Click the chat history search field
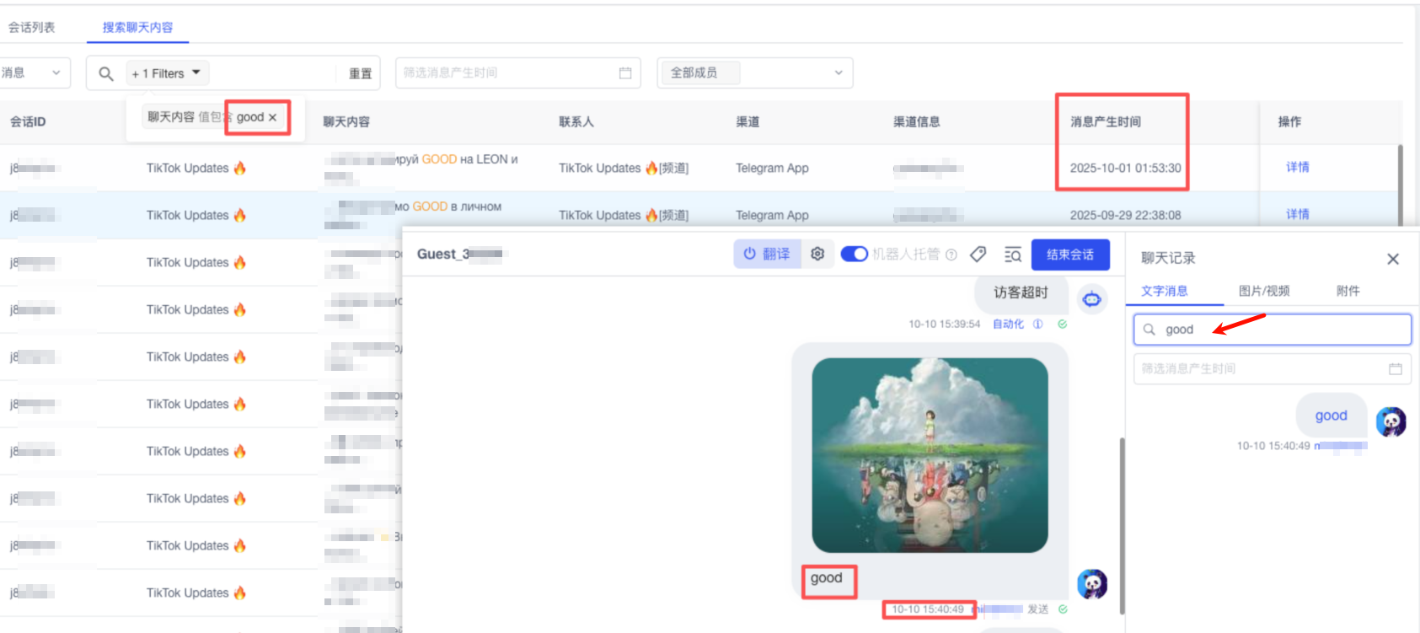This screenshot has width=1420, height=633. point(1281,330)
